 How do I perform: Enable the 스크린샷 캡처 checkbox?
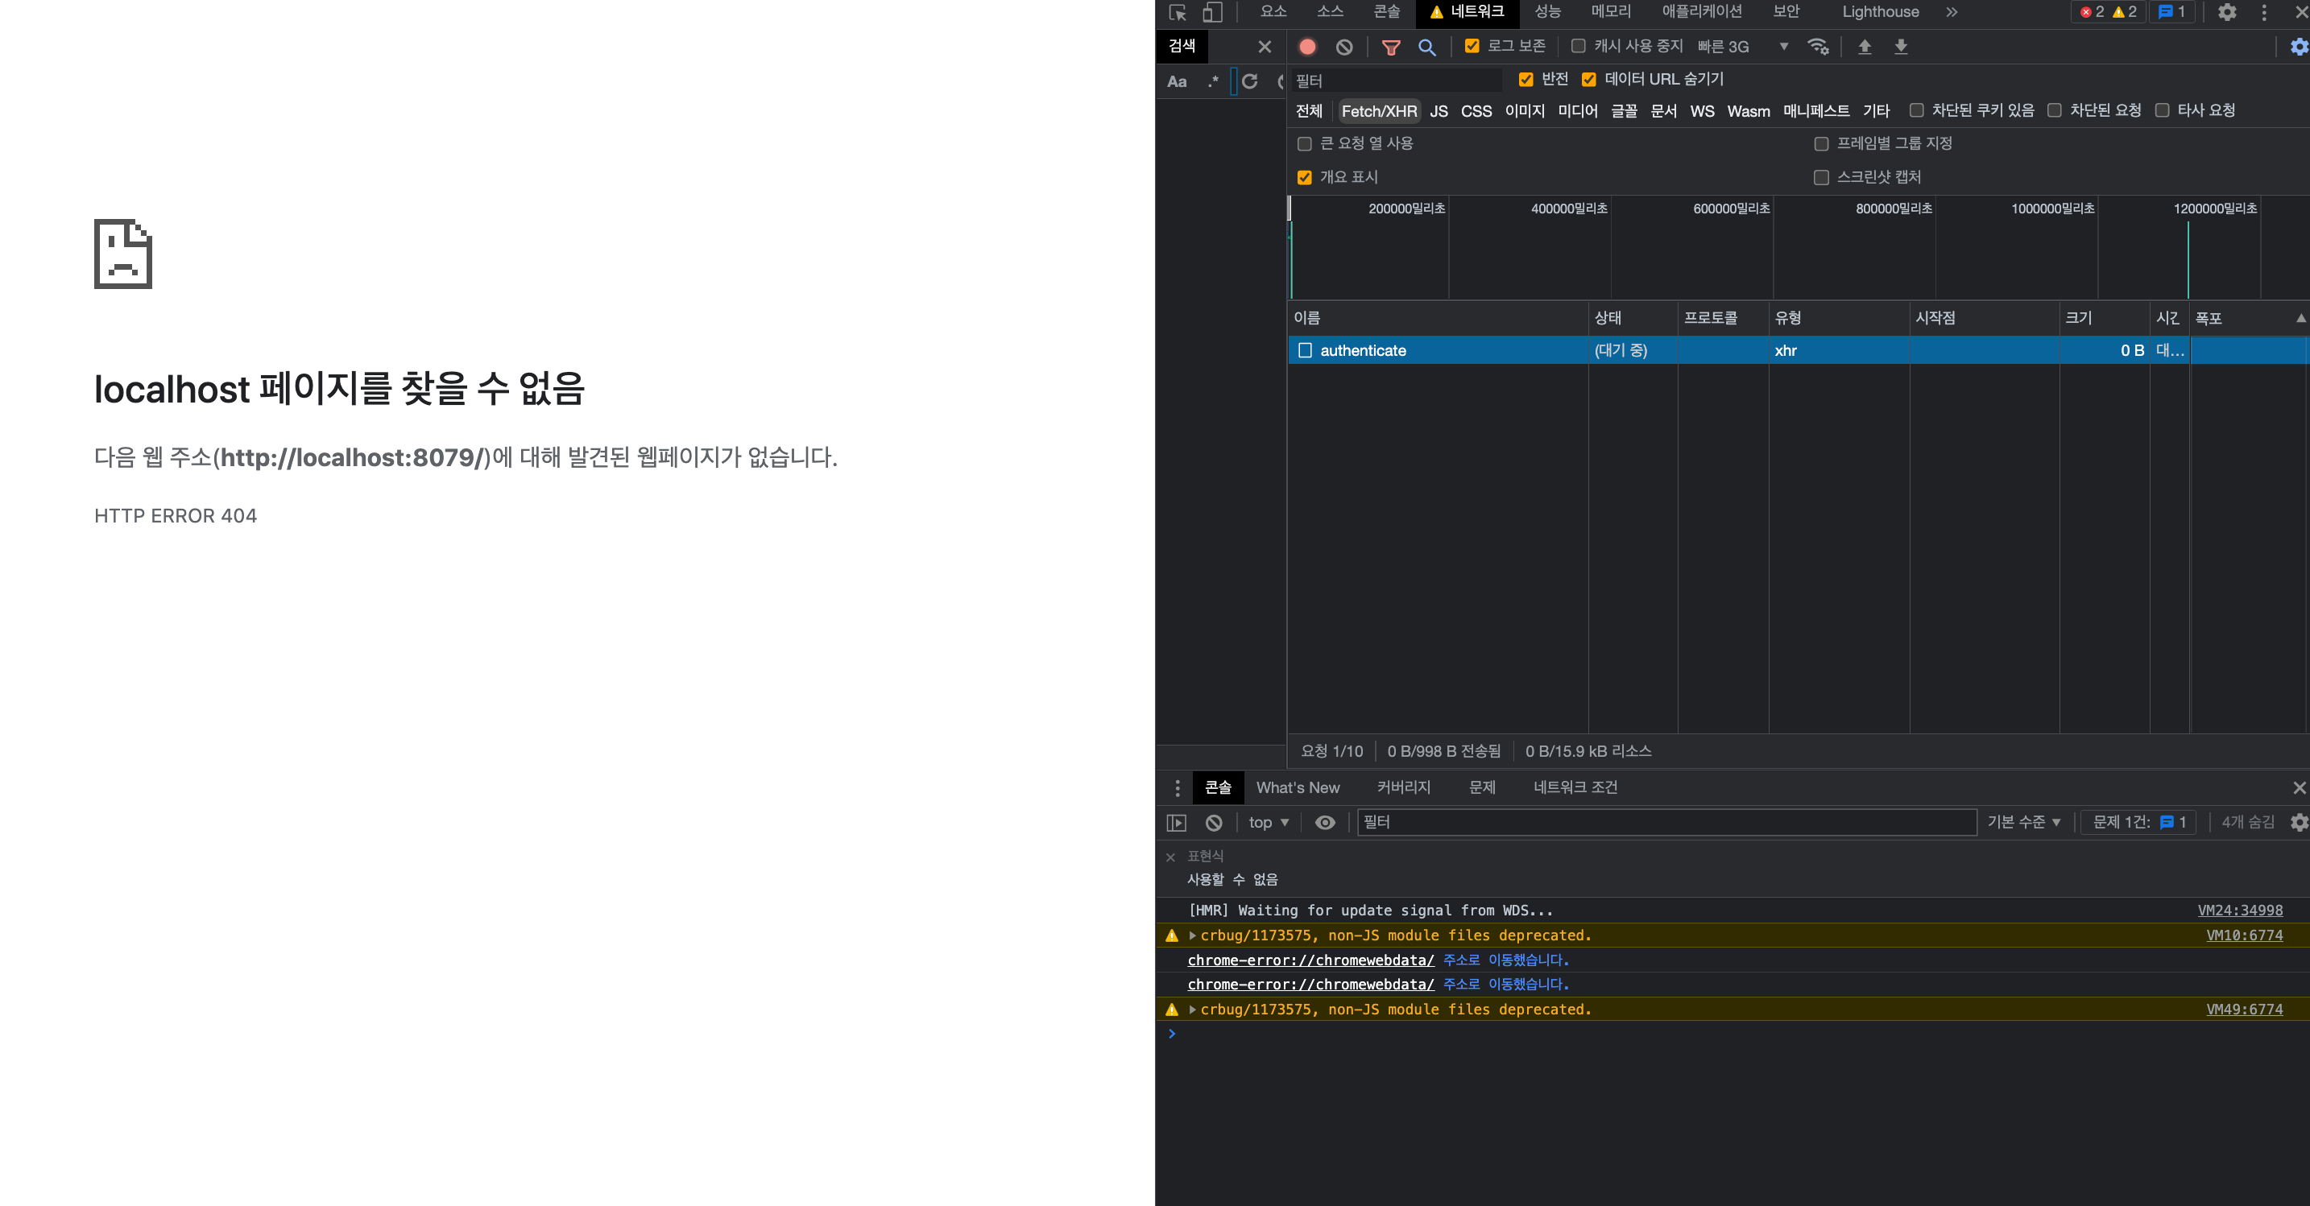[1820, 178]
